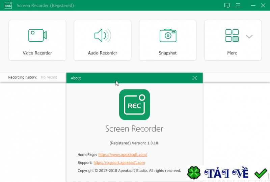
Task: Open the apeaksoft.com HomePage link
Action: [123, 155]
